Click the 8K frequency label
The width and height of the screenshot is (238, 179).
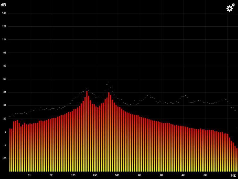(205, 175)
